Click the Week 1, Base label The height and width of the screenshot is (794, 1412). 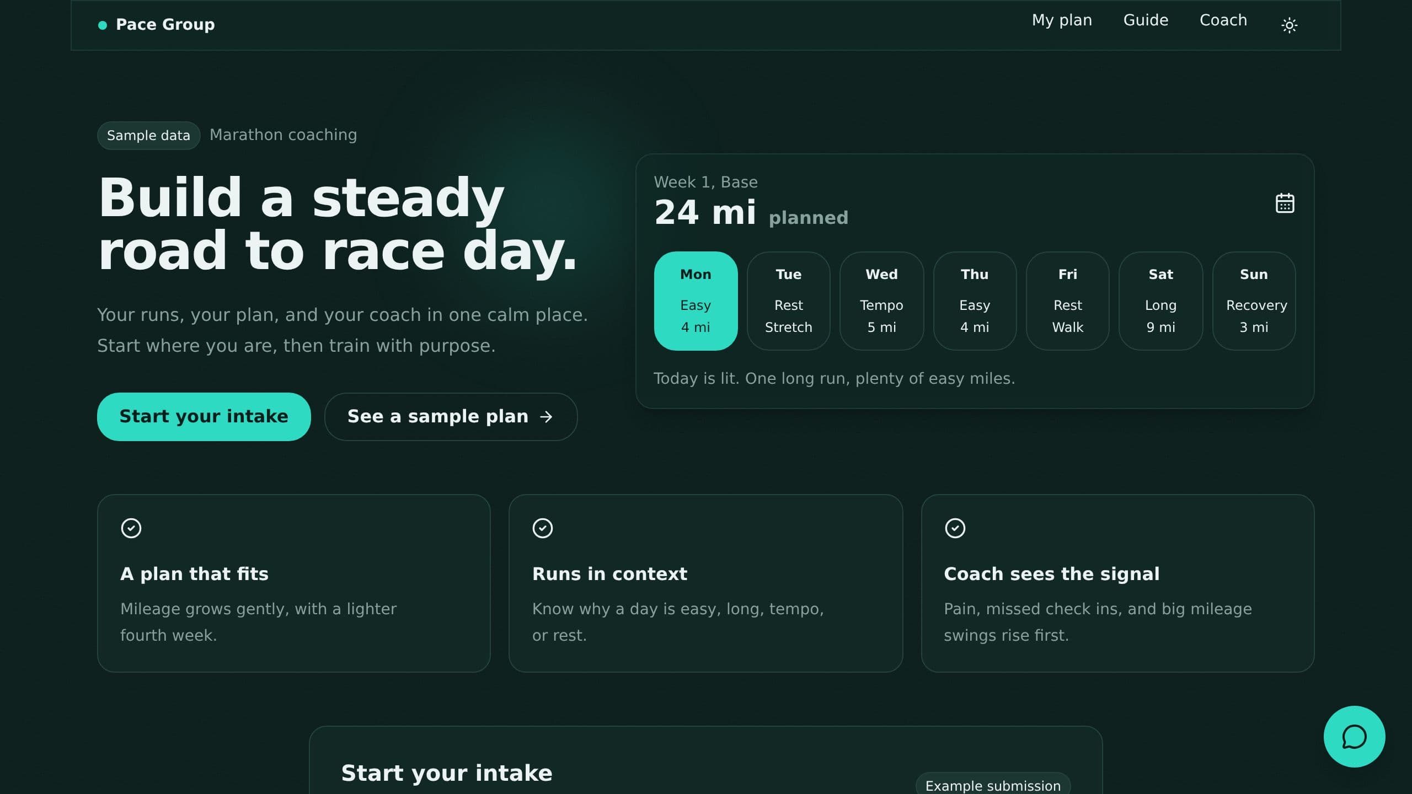(705, 182)
